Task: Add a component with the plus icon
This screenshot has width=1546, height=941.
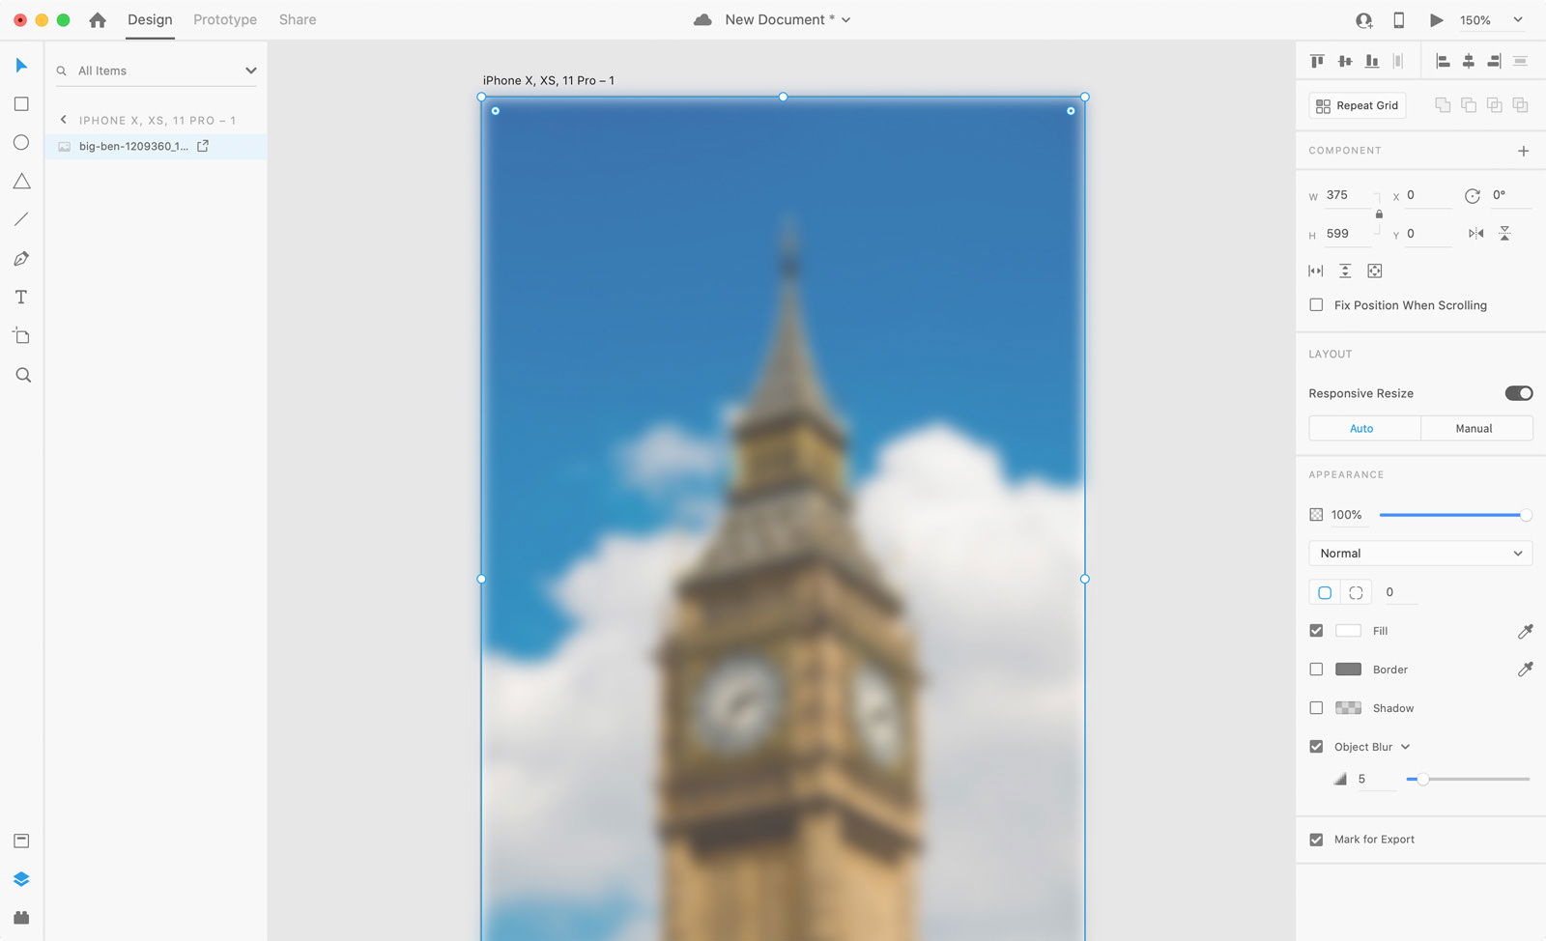Action: pyautogui.click(x=1524, y=152)
